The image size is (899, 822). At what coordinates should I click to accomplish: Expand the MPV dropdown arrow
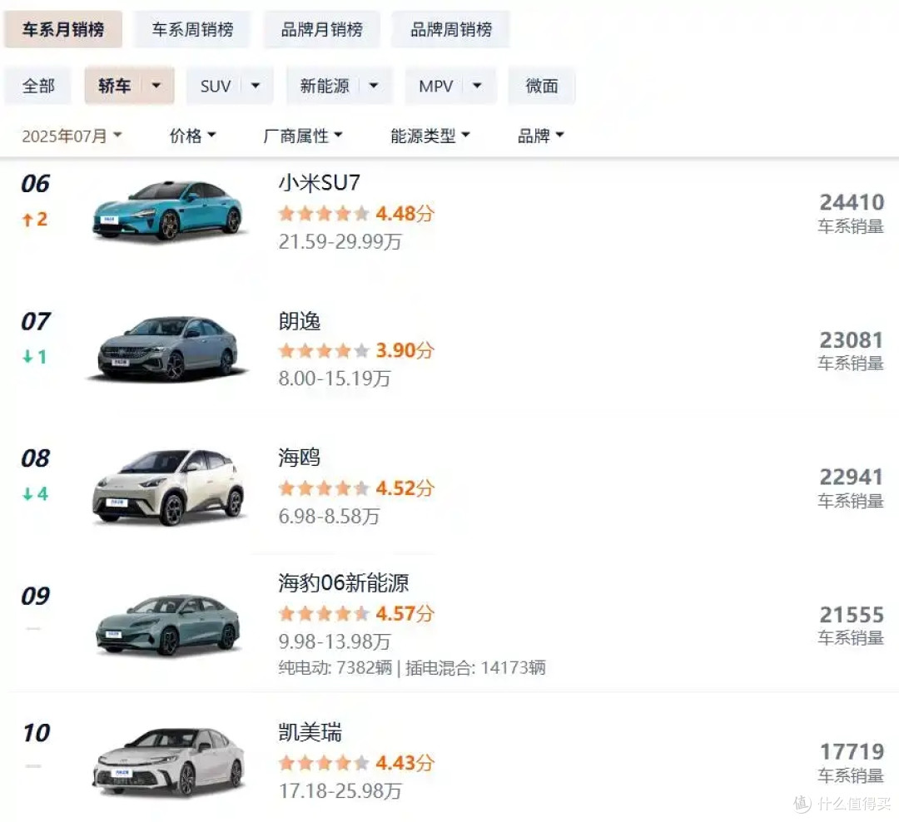[x=477, y=86]
